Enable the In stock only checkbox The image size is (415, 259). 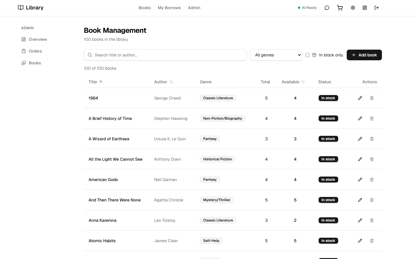pyautogui.click(x=307, y=55)
